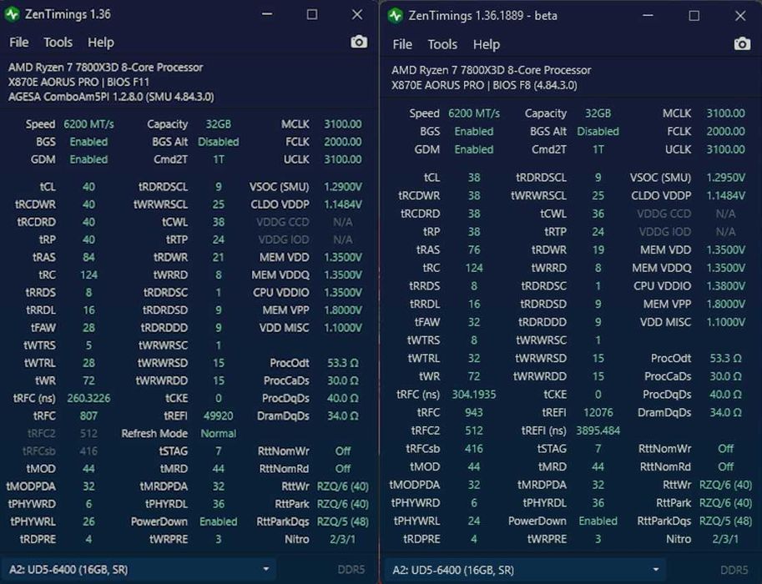Click tRDWR value 19
Screen dimensions: 762x584
(x=598, y=249)
